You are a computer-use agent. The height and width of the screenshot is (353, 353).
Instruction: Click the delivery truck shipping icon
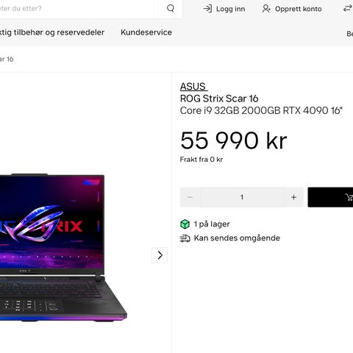point(185,238)
